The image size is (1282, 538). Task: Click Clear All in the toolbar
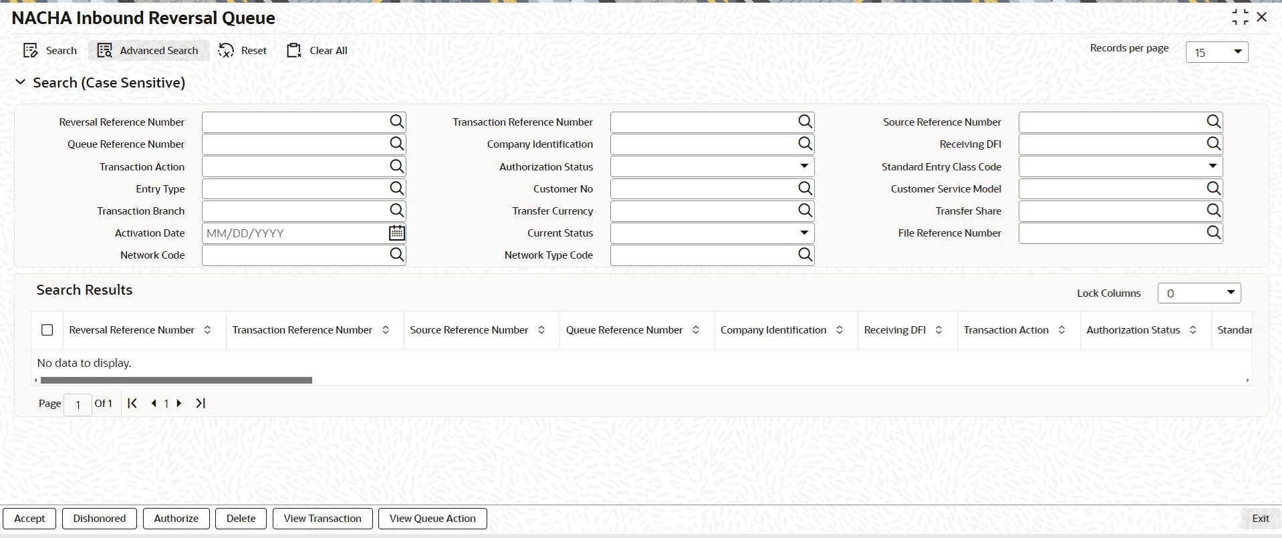(317, 51)
